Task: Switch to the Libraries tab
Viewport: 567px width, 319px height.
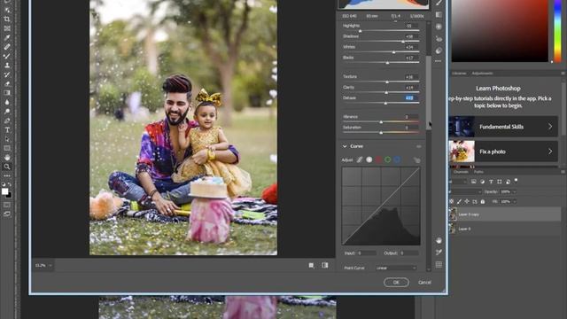Action: (459, 73)
